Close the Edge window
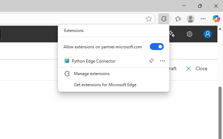Screen dimensions: 223x139 click(216, 6)
